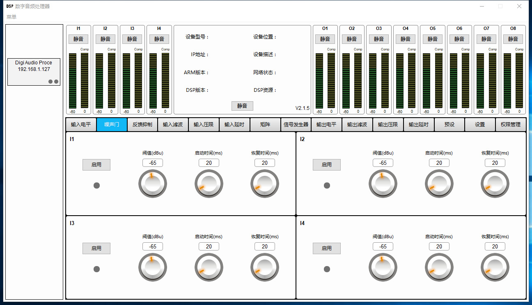This screenshot has width=532, height=305.
Task: Switch to the 信号发生器 tab
Action: pyautogui.click(x=296, y=125)
